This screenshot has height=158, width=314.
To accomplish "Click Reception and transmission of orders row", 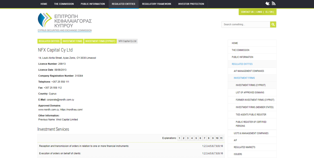I will (x=131, y=146).
